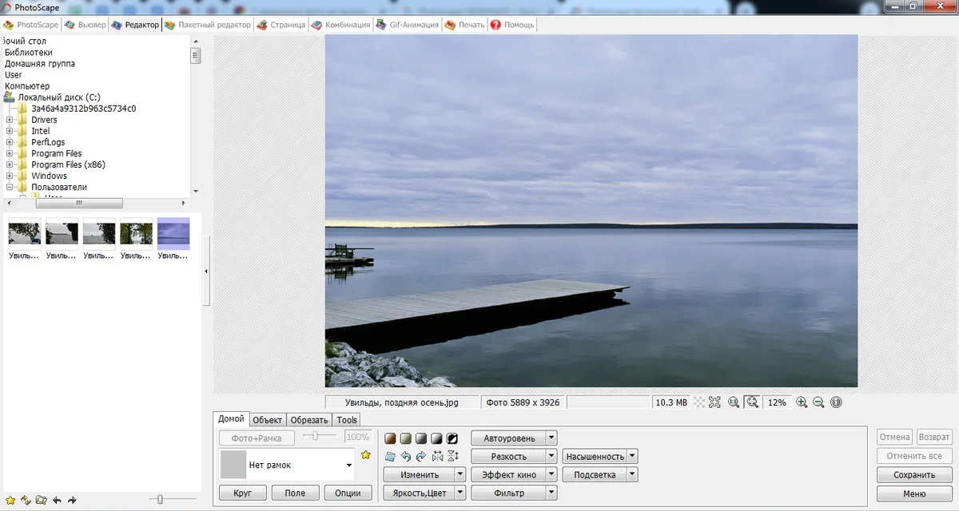Click the Автоуровень button

coord(509,438)
